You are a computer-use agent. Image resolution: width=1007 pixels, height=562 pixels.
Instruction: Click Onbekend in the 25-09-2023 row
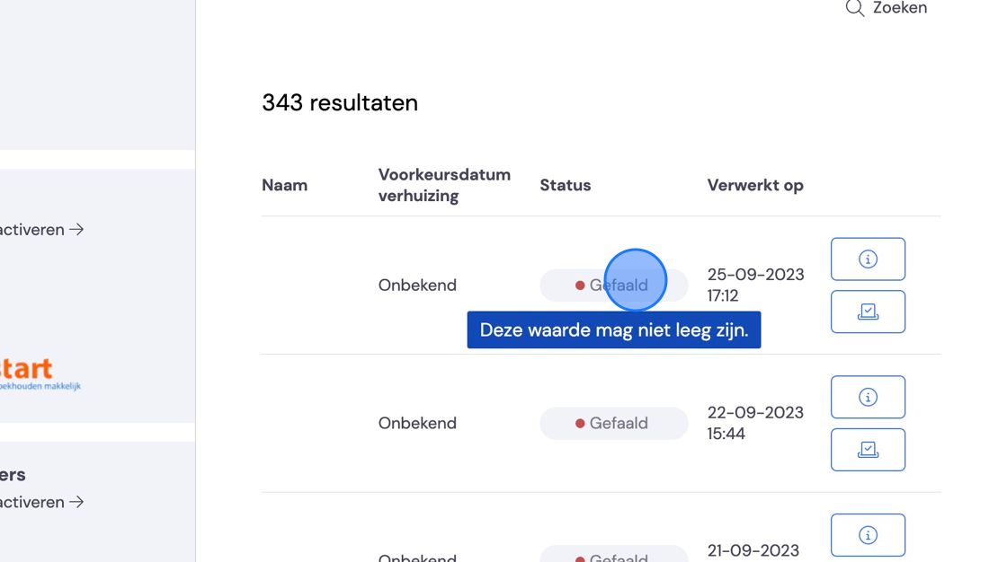coord(417,285)
